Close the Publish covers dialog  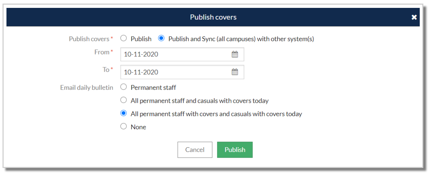(x=414, y=17)
